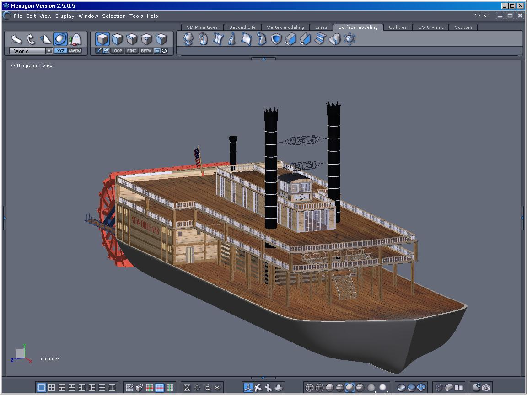
Task: Switch to the Vertex modeling tab
Action: coord(285,27)
